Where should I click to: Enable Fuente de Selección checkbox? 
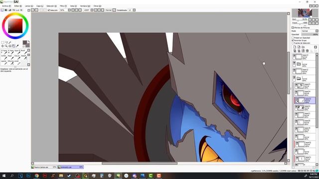coord(293,43)
